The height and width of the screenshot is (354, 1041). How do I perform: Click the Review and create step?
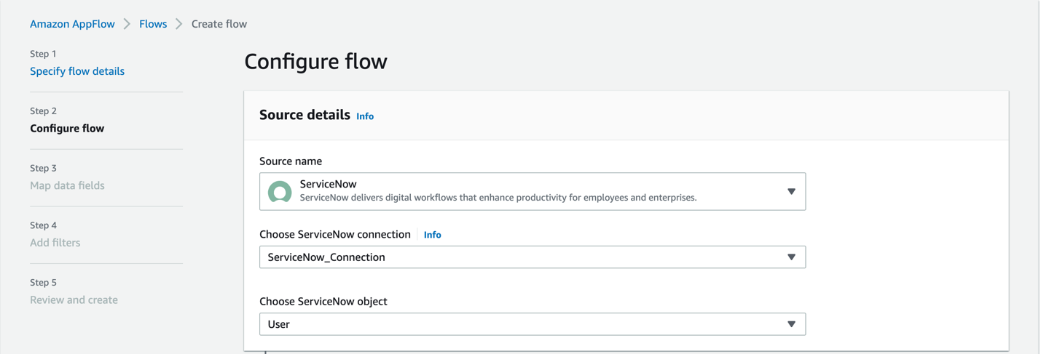click(x=74, y=299)
